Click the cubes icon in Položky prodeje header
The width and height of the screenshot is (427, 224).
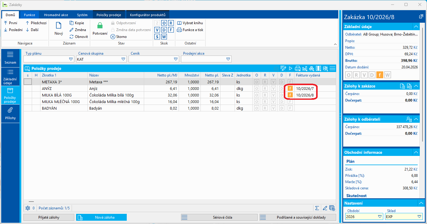311,68
